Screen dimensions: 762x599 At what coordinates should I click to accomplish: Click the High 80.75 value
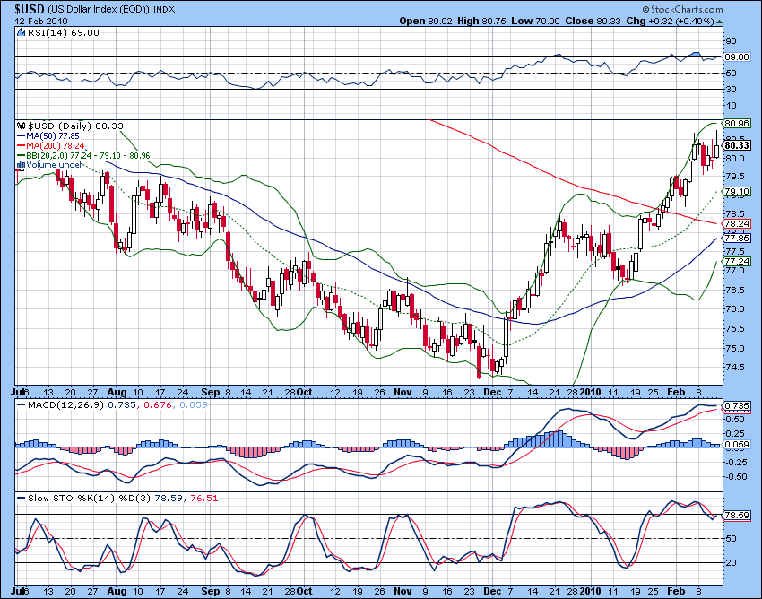[x=481, y=21]
